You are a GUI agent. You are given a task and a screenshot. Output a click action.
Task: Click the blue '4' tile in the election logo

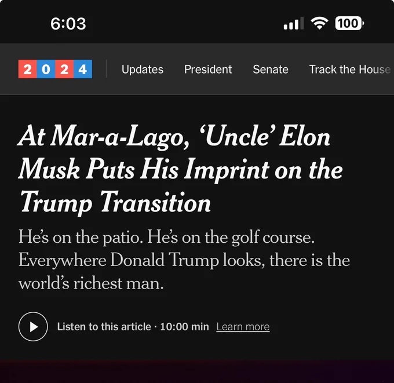pos(83,69)
